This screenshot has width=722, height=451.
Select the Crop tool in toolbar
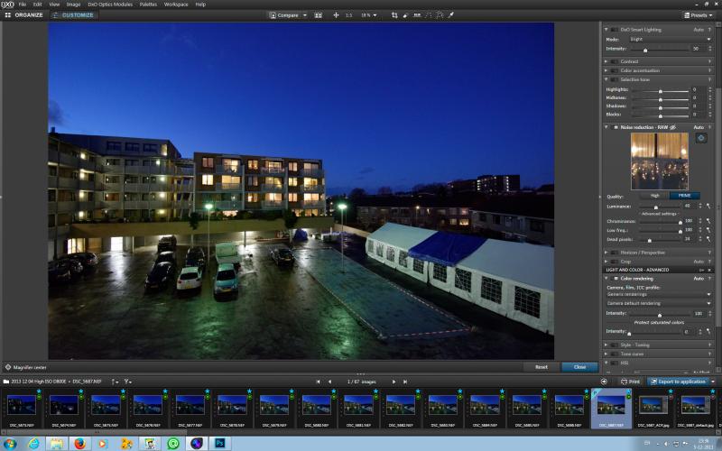pyautogui.click(x=394, y=15)
